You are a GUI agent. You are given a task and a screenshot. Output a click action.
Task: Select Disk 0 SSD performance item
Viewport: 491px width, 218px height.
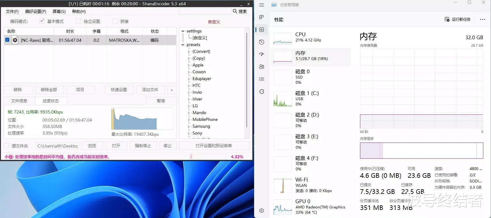311,77
